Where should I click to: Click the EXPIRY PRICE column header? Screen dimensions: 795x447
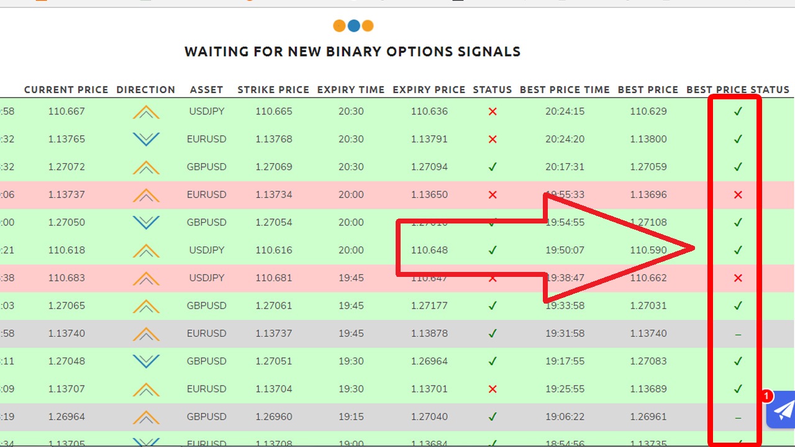click(429, 90)
